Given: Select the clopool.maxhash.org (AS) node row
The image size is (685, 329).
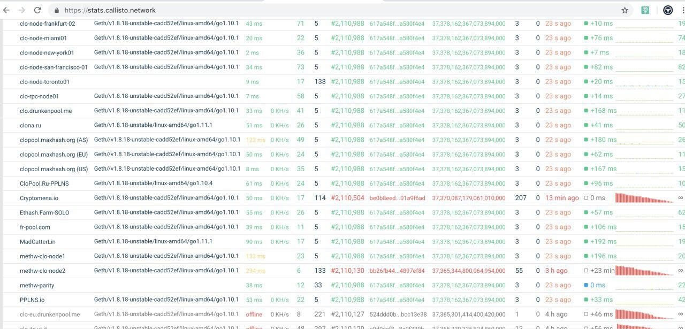Looking at the screenshot, I should click(54, 140).
